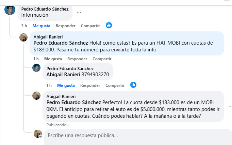This screenshot has height=145, width=232.
Task: Click Pedro's avatar next to phone number reply
Action: coord(36,68)
